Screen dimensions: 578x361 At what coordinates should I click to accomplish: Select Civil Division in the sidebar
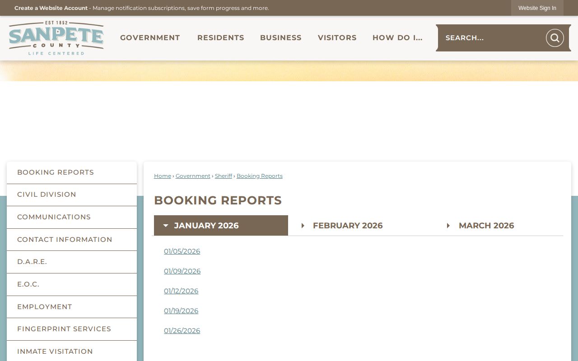(72, 195)
